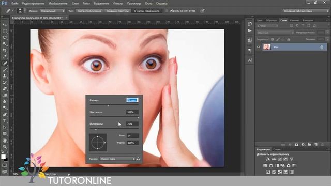The image size is (331, 186).
Task: Toggle lock transparent pixels in Layers
Action: 273,39
